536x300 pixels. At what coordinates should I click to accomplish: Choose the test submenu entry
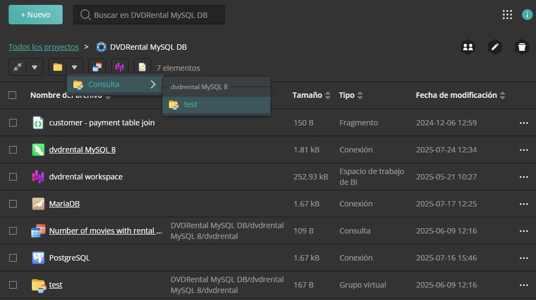190,104
